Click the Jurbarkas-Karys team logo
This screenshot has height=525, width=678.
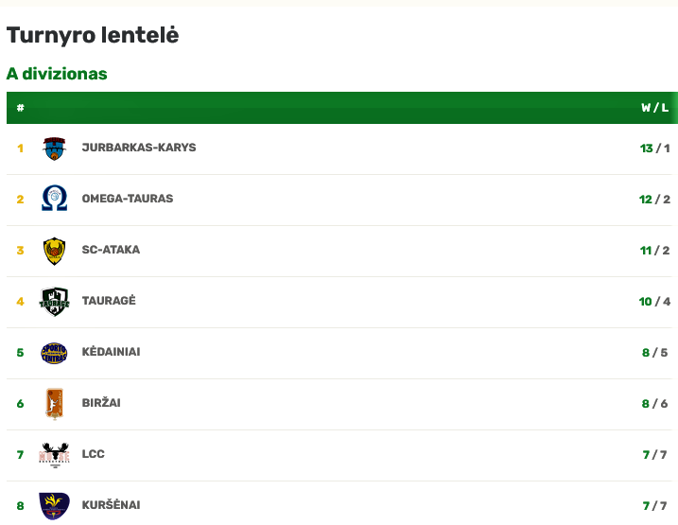point(54,149)
